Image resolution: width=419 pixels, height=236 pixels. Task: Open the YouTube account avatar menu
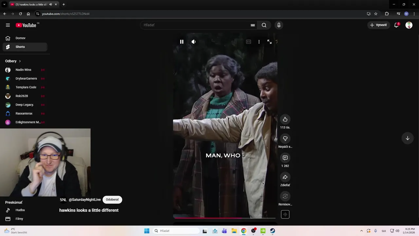pyautogui.click(x=409, y=25)
